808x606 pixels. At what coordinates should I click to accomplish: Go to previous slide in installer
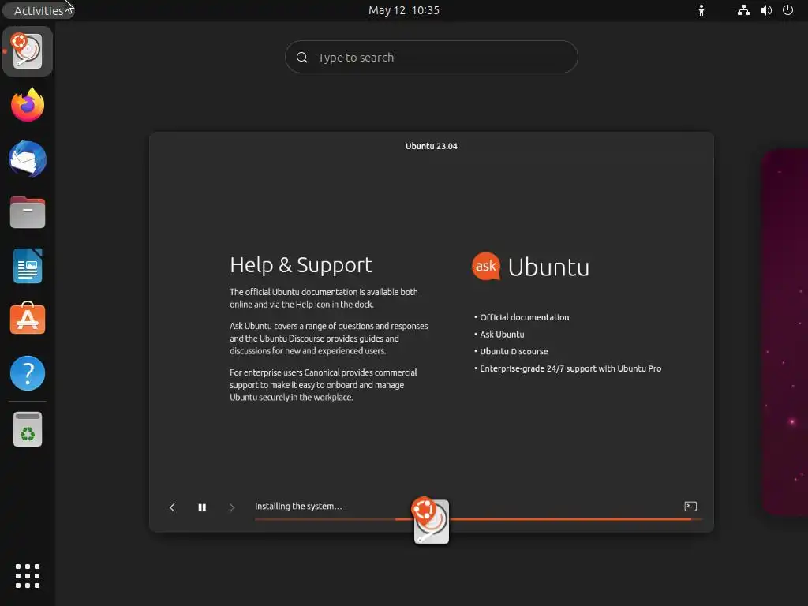point(172,507)
